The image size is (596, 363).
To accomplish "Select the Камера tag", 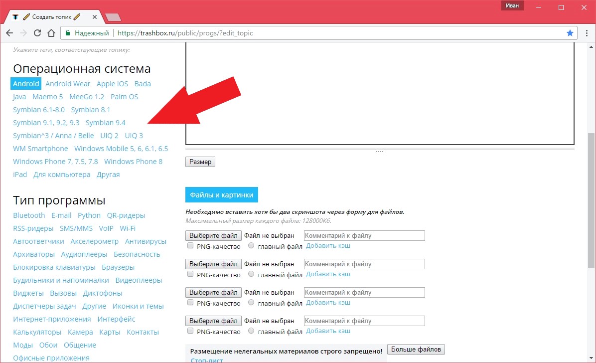I will 80,332.
